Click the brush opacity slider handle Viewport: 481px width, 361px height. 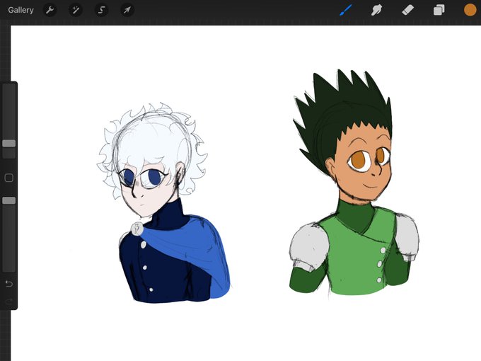[x=9, y=200]
